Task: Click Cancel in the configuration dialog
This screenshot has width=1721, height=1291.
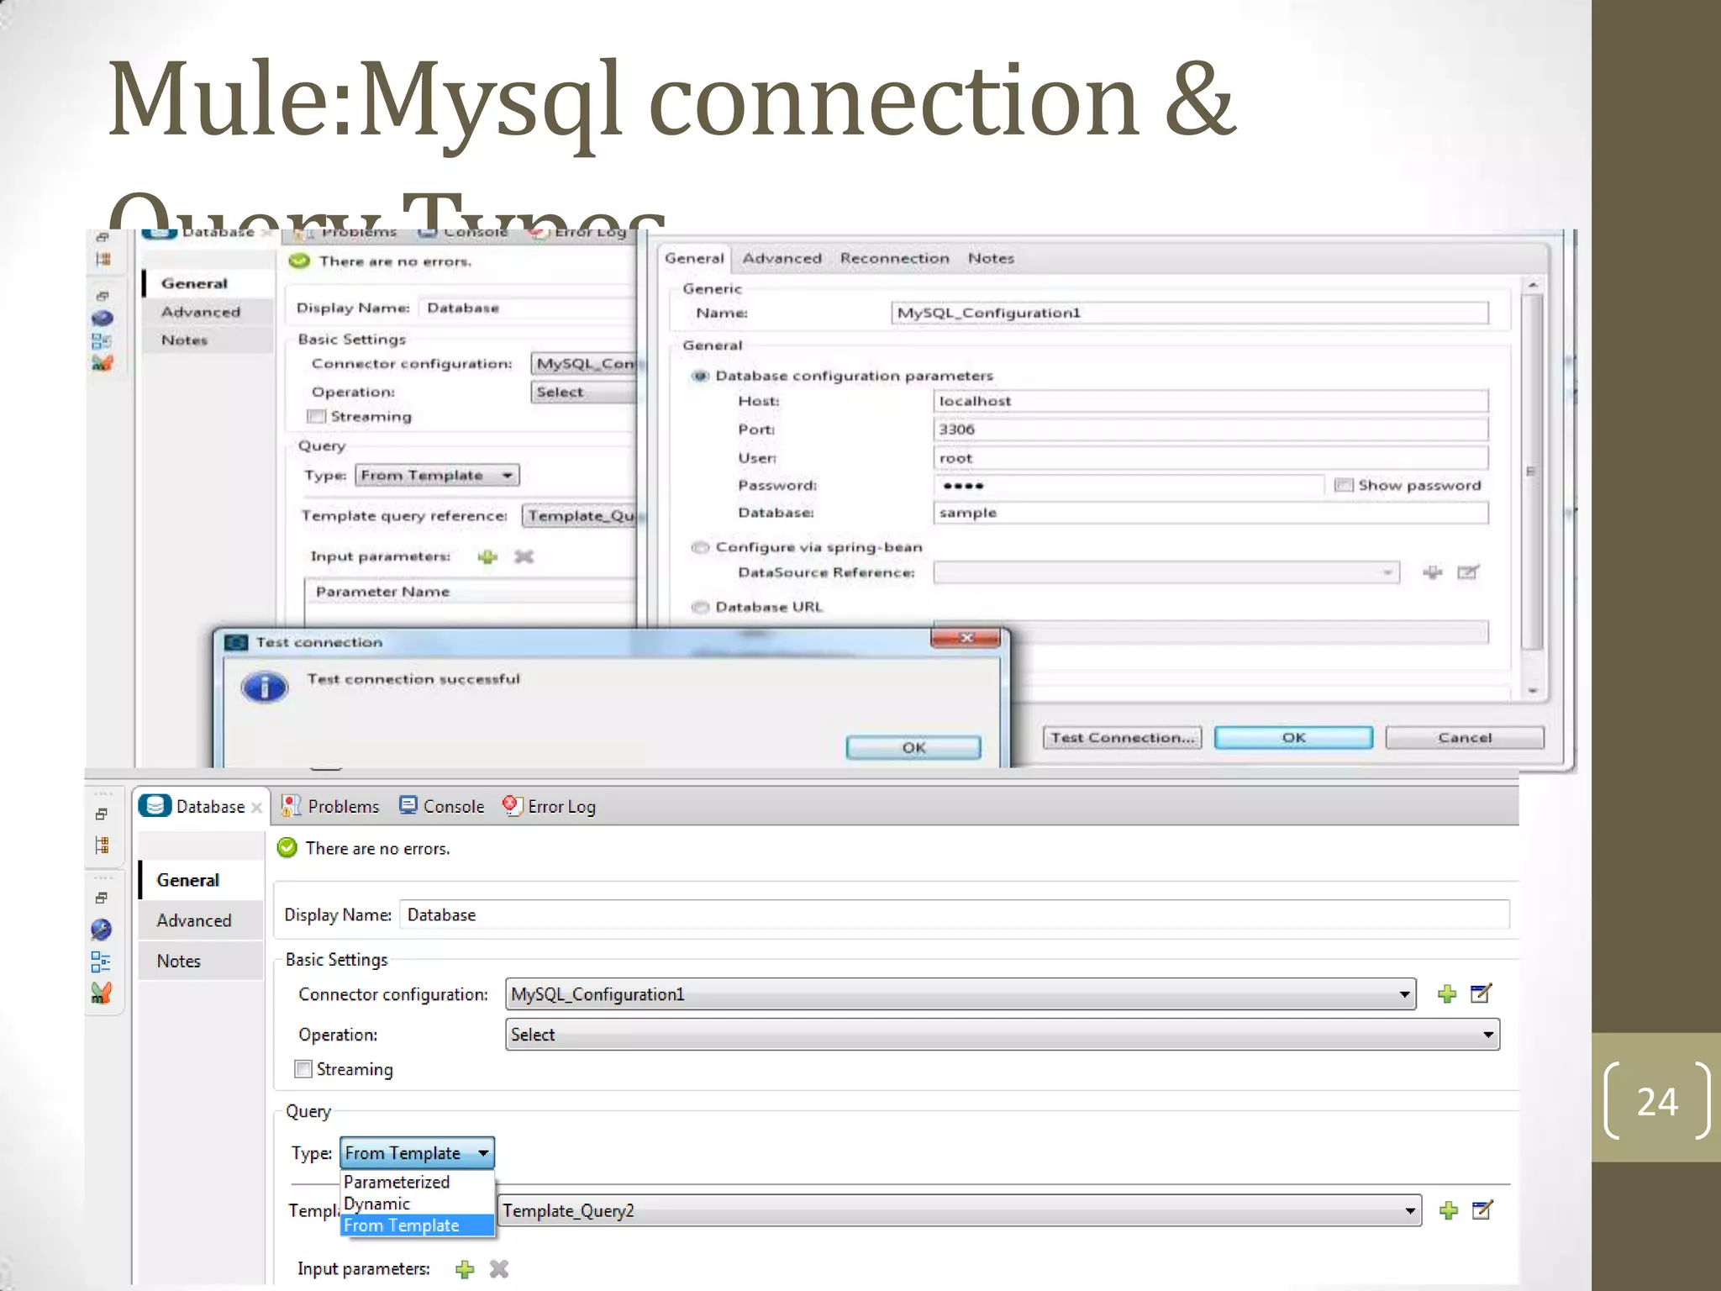Action: coord(1465,737)
